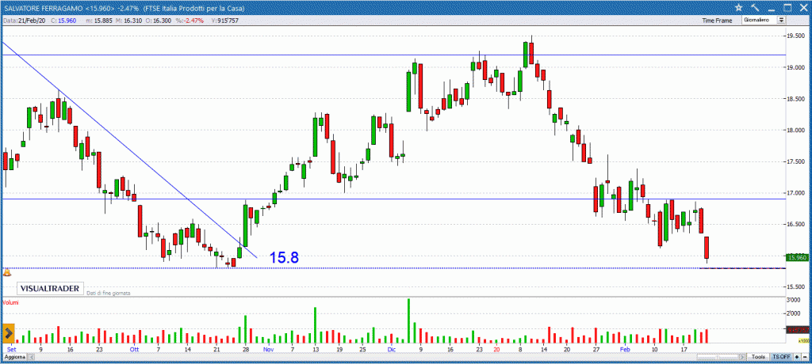Click the Data:21/Feb/20 field

coord(26,20)
